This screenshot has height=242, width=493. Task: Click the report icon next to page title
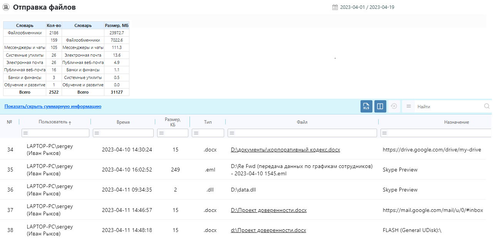[6, 7]
